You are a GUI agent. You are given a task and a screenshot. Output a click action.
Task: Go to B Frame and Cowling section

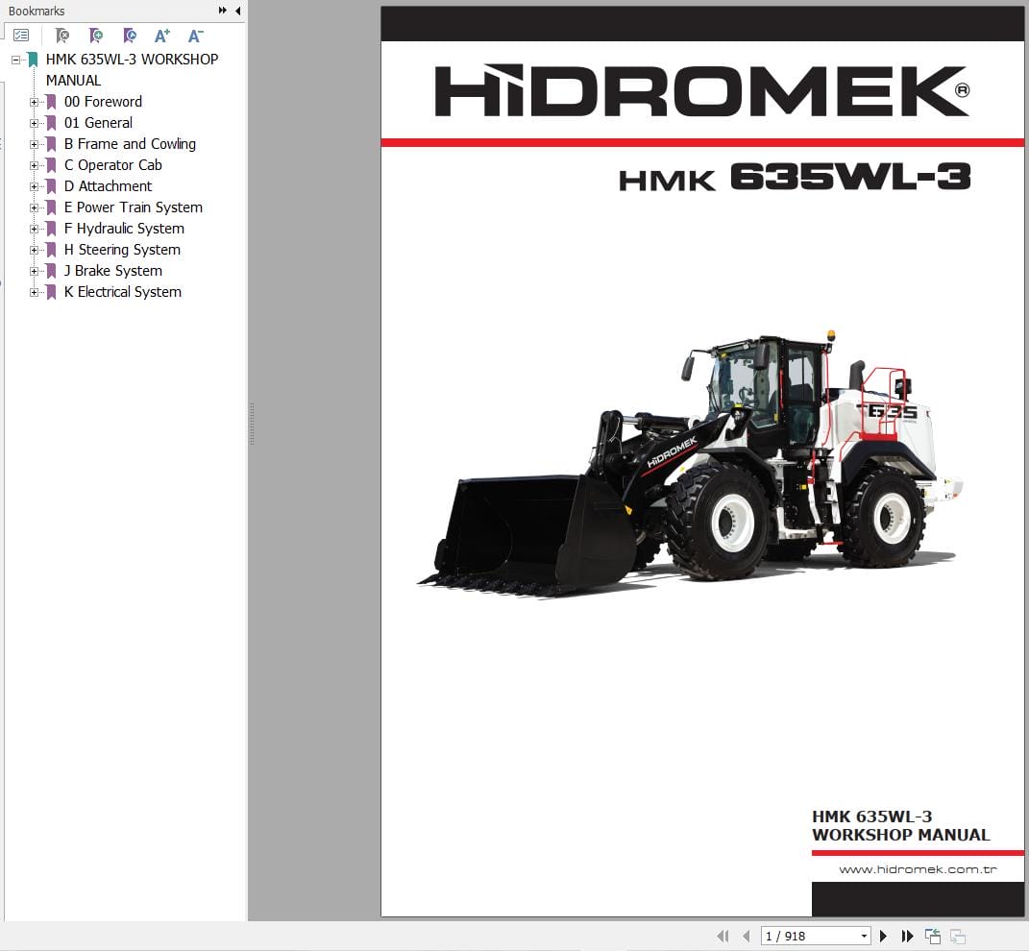(130, 144)
